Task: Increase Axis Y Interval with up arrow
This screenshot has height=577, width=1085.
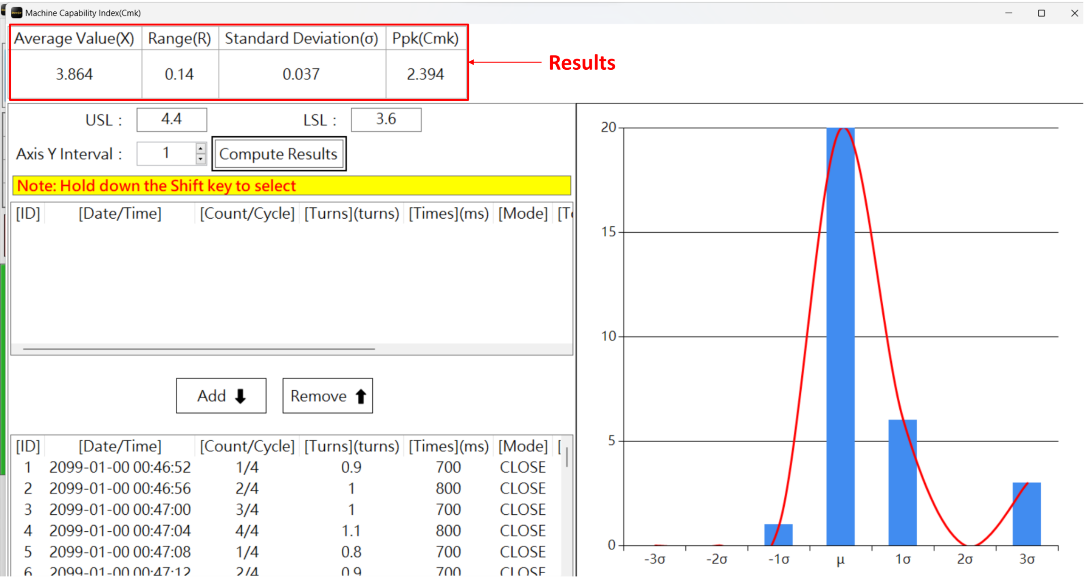Action: coord(201,148)
